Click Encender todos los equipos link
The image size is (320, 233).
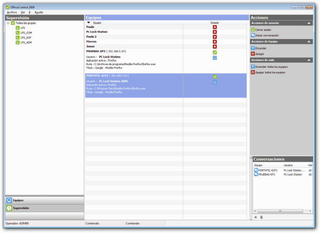(271, 67)
